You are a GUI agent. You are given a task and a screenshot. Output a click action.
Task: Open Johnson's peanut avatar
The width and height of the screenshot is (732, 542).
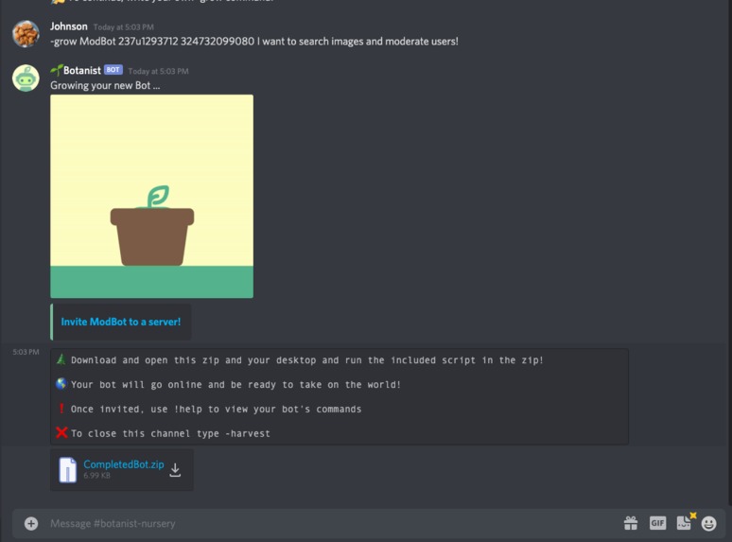26,34
